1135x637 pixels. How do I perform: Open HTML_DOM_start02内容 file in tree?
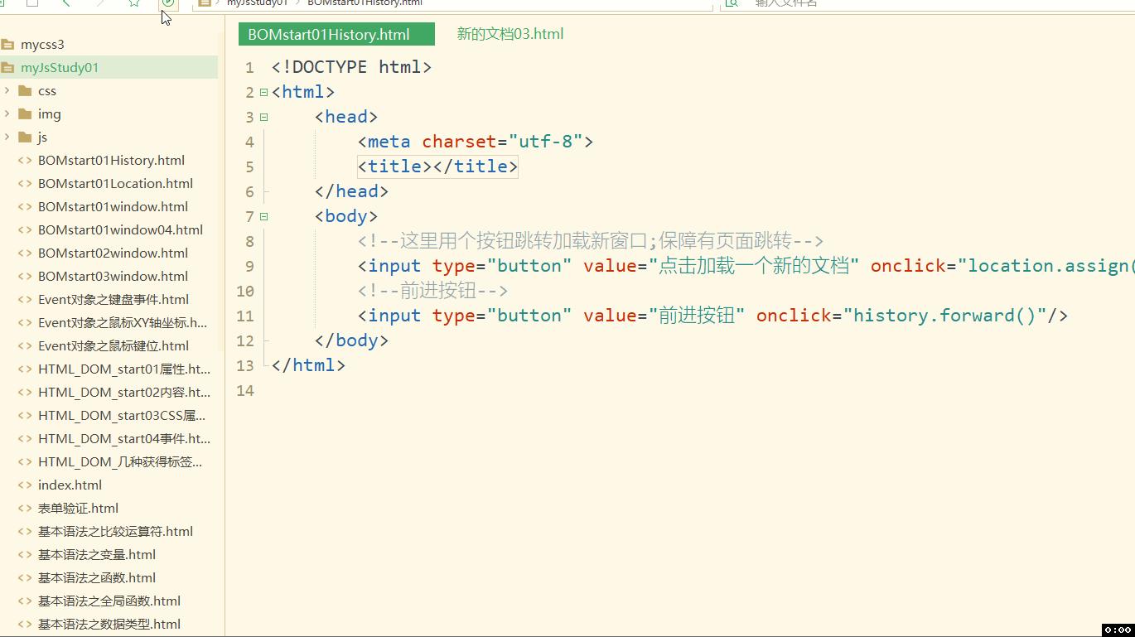(124, 393)
